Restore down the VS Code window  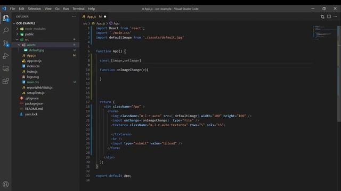pos(324,8)
